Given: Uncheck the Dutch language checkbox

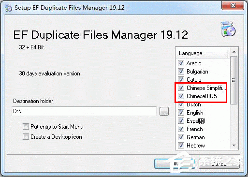Looking at the screenshot, I should pos(181,104).
